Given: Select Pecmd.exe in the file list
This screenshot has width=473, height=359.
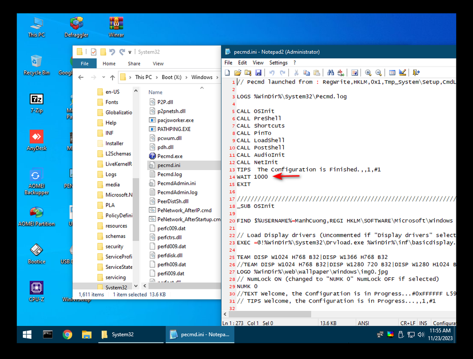Looking at the screenshot, I should pyautogui.click(x=170, y=156).
